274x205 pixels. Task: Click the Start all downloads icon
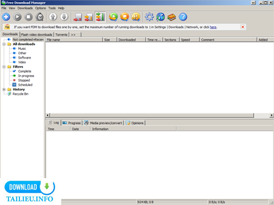[113, 17]
